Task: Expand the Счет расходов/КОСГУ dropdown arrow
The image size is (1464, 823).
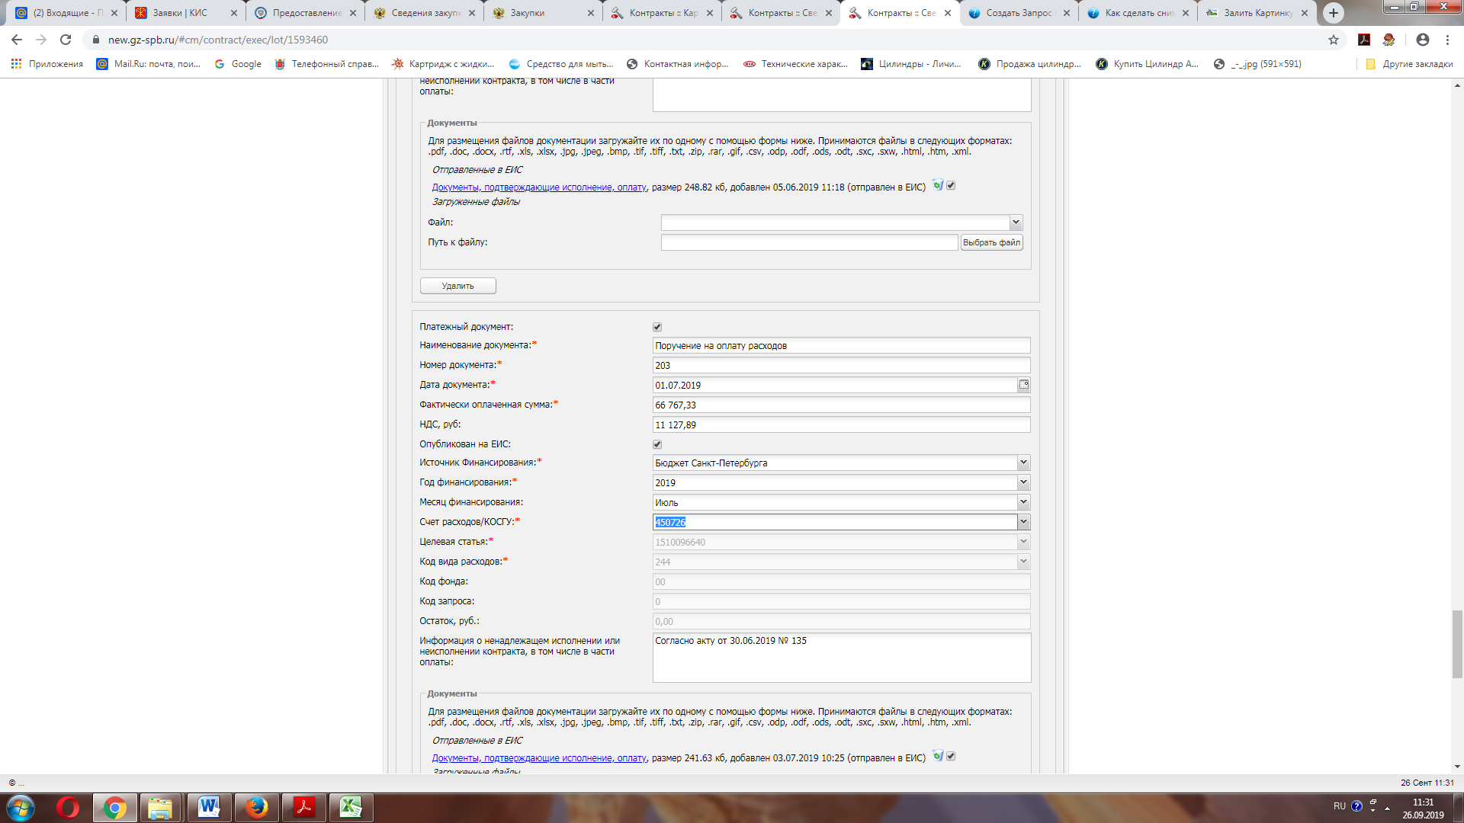Action: click(1023, 522)
